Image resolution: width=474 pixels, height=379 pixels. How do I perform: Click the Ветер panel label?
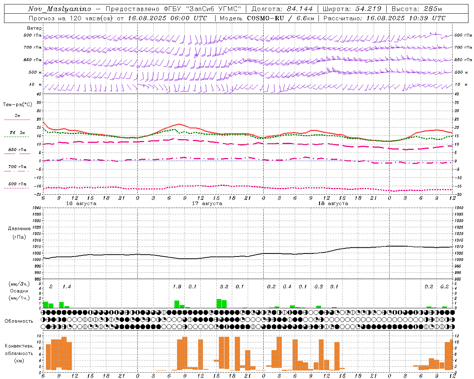(34, 28)
